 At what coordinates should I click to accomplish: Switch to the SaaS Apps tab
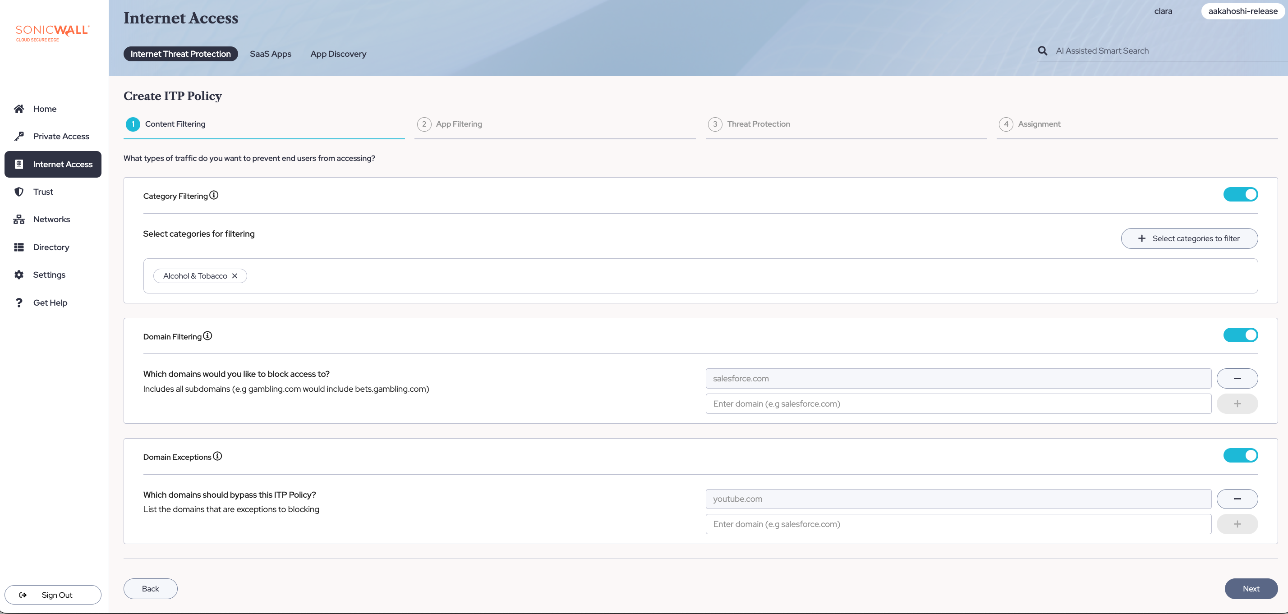tap(271, 54)
